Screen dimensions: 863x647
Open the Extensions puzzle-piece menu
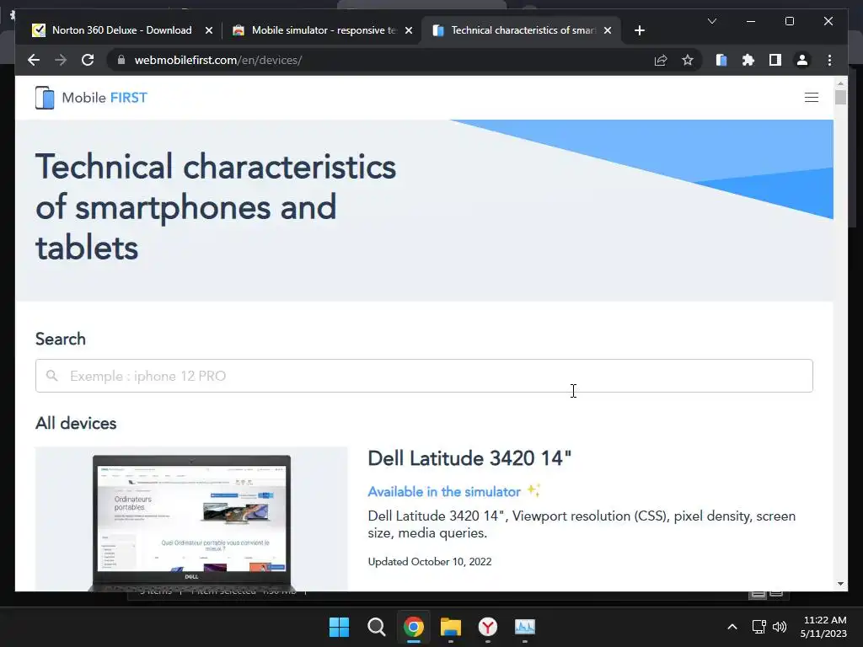[x=748, y=60]
